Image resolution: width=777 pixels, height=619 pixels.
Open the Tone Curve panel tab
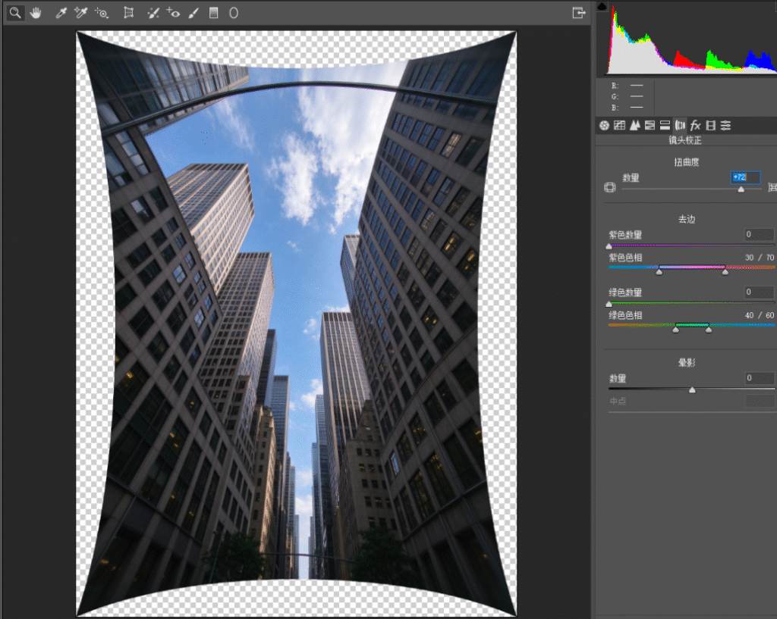click(619, 126)
